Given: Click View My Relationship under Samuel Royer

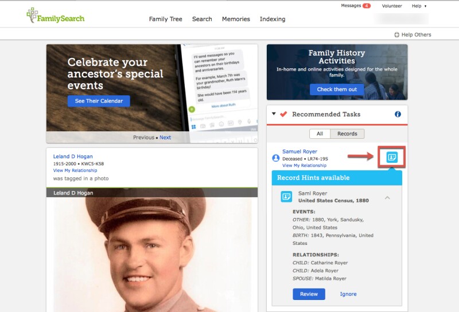Looking at the screenshot, I should (304, 165).
